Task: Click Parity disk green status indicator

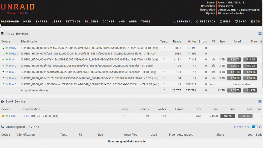Action: (x=7, y=48)
